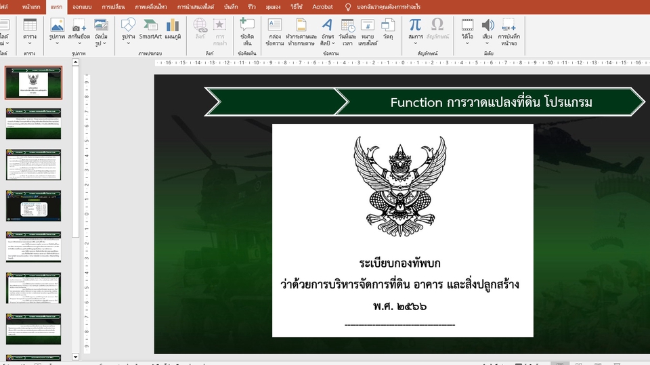Click the บอกฉันว่าคุณต้องการทำอะไร search box
The width and height of the screenshot is (650, 365).
tap(389, 7)
